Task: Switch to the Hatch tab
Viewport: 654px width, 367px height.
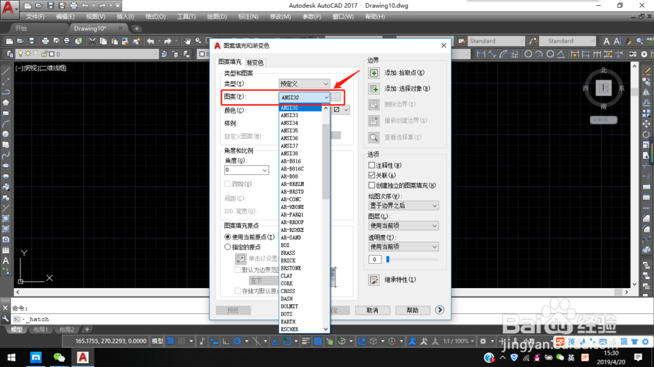Action: [x=230, y=62]
